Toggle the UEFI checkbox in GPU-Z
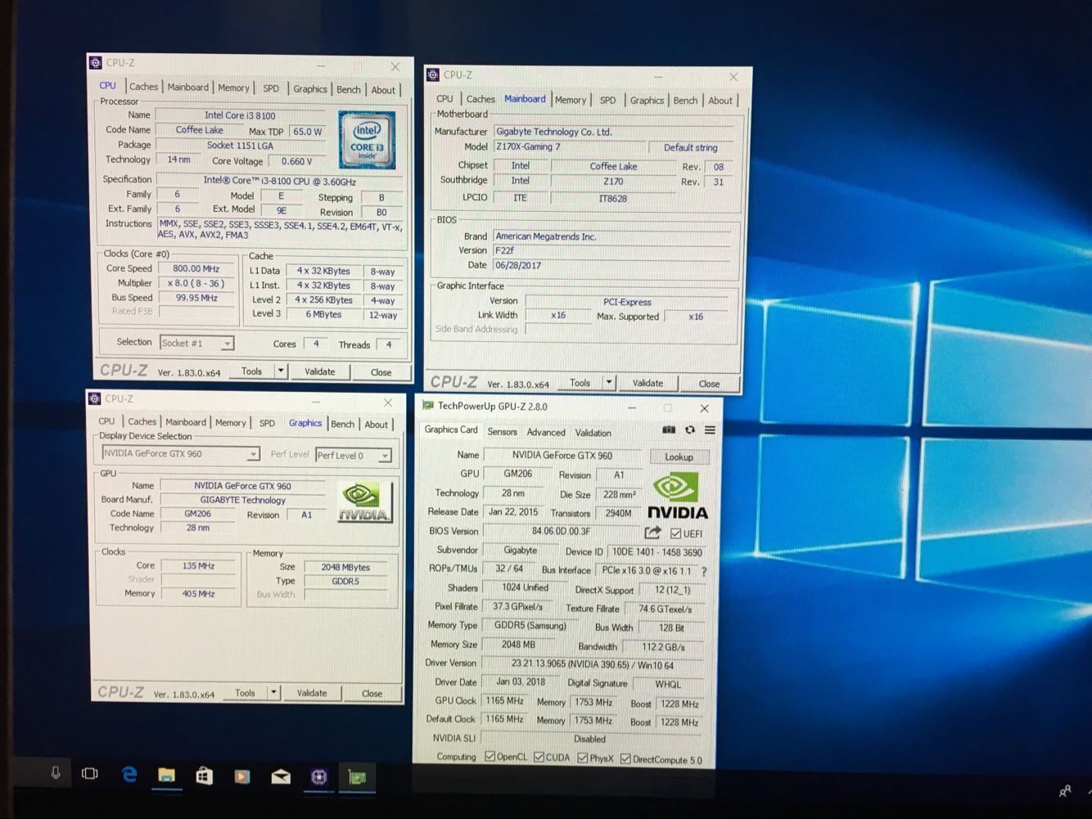Viewport: 1092px width, 819px height. [x=675, y=533]
